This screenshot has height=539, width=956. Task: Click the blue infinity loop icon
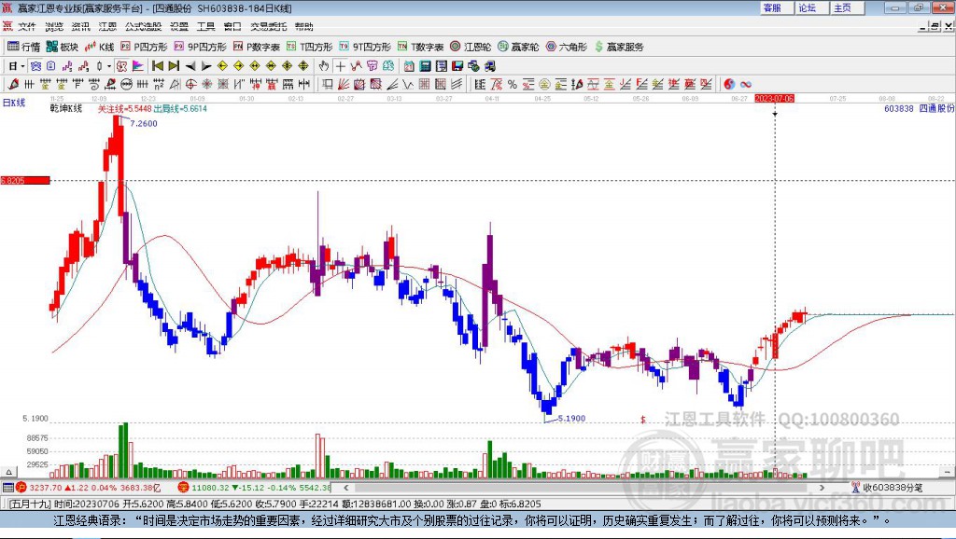point(746,84)
